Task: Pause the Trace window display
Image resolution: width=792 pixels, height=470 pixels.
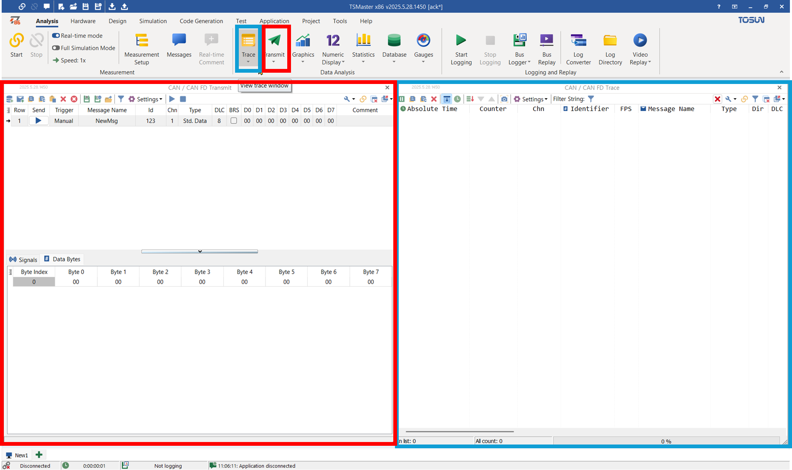Action: click(402, 99)
